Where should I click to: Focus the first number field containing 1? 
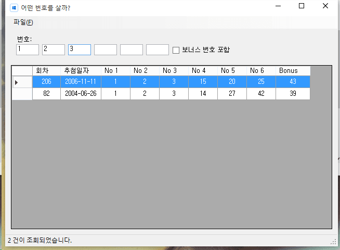pos(28,49)
